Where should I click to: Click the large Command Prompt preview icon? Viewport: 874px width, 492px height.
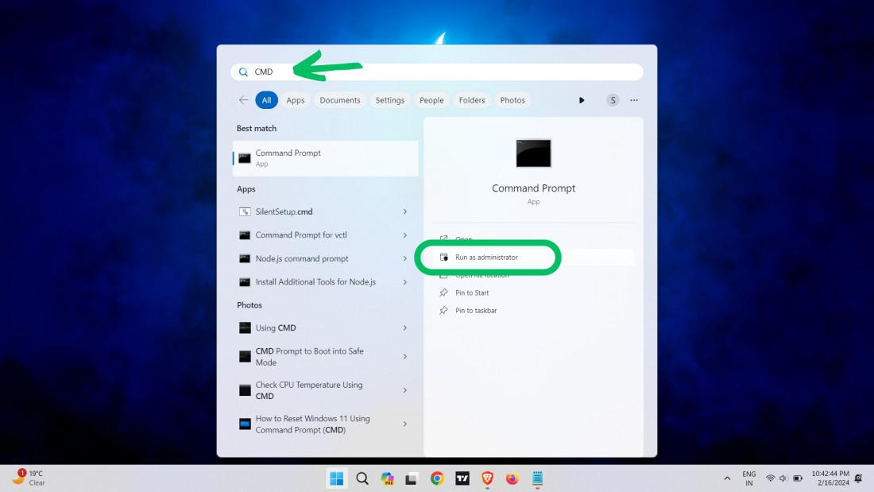tap(533, 153)
